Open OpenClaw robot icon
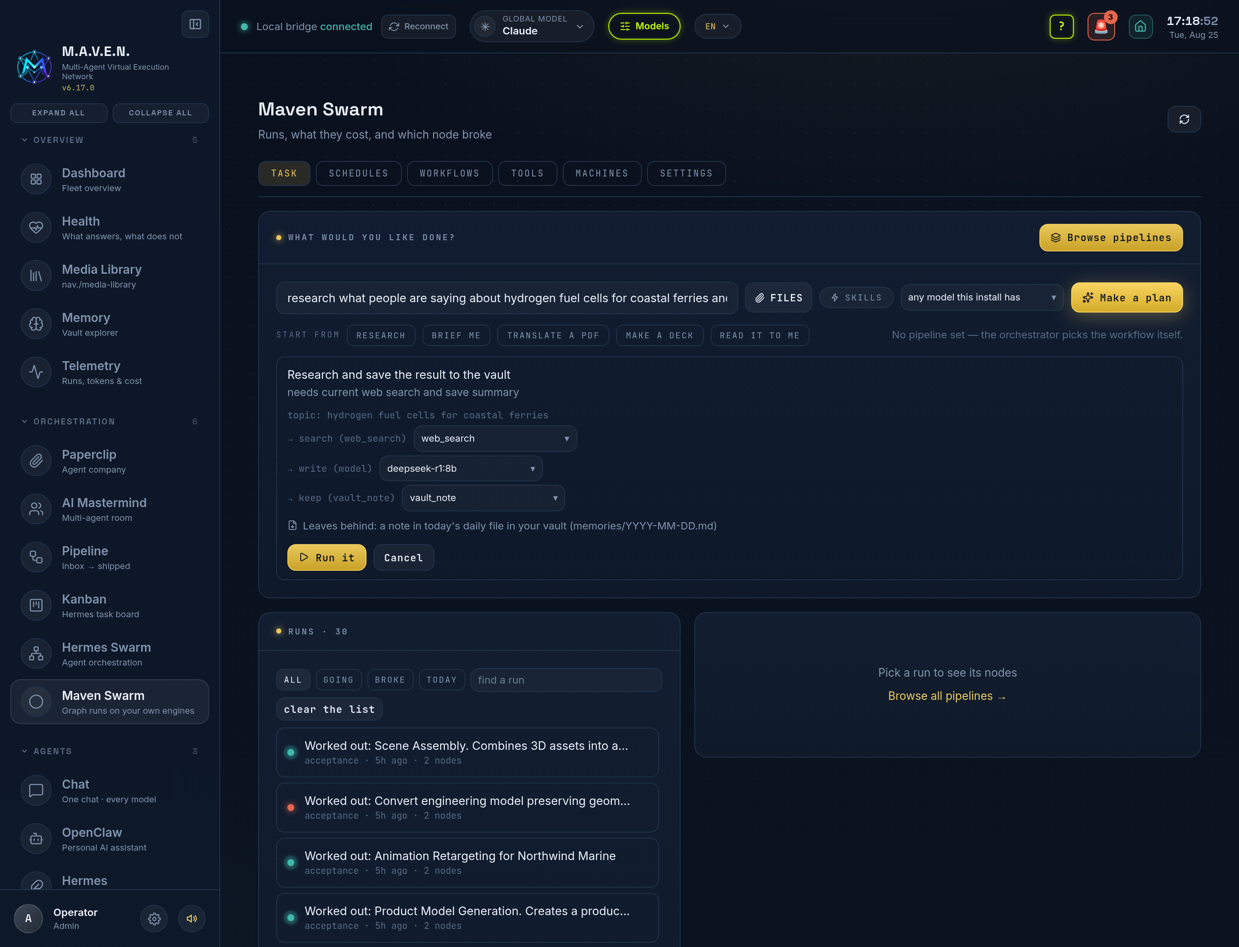 click(x=36, y=839)
